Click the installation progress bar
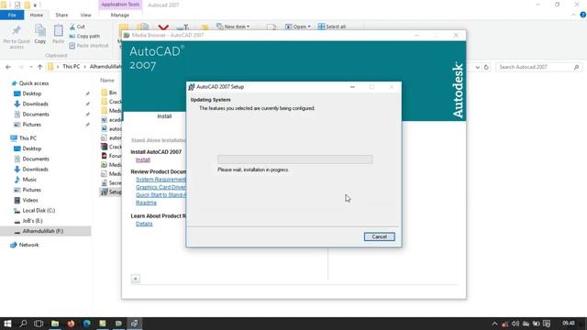Image resolution: width=587 pixels, height=330 pixels. pyautogui.click(x=295, y=159)
